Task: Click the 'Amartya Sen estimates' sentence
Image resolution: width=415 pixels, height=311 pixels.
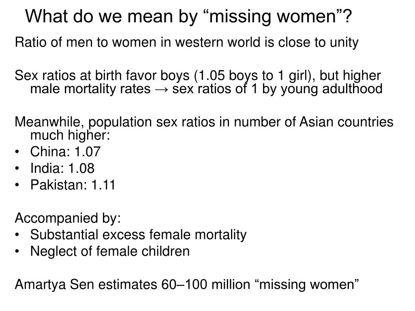Action: click(x=187, y=285)
